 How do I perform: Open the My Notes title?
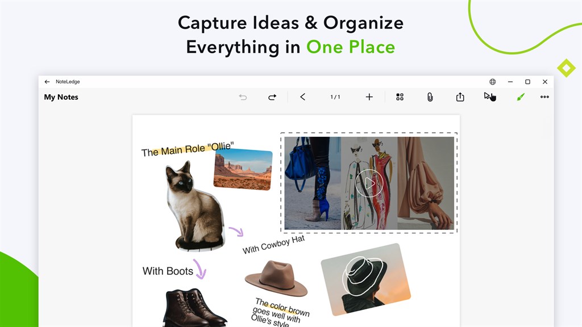click(x=61, y=97)
